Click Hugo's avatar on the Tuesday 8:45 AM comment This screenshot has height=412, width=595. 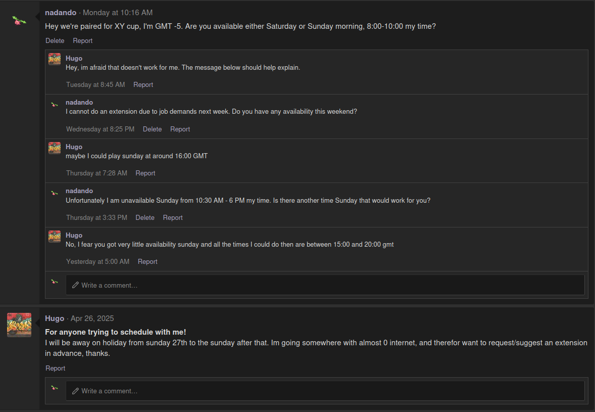[55, 59]
